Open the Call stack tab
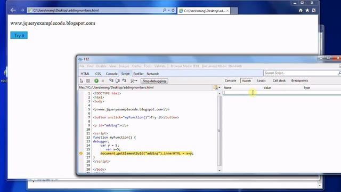Screen dimensions: 341x192 click(279, 81)
